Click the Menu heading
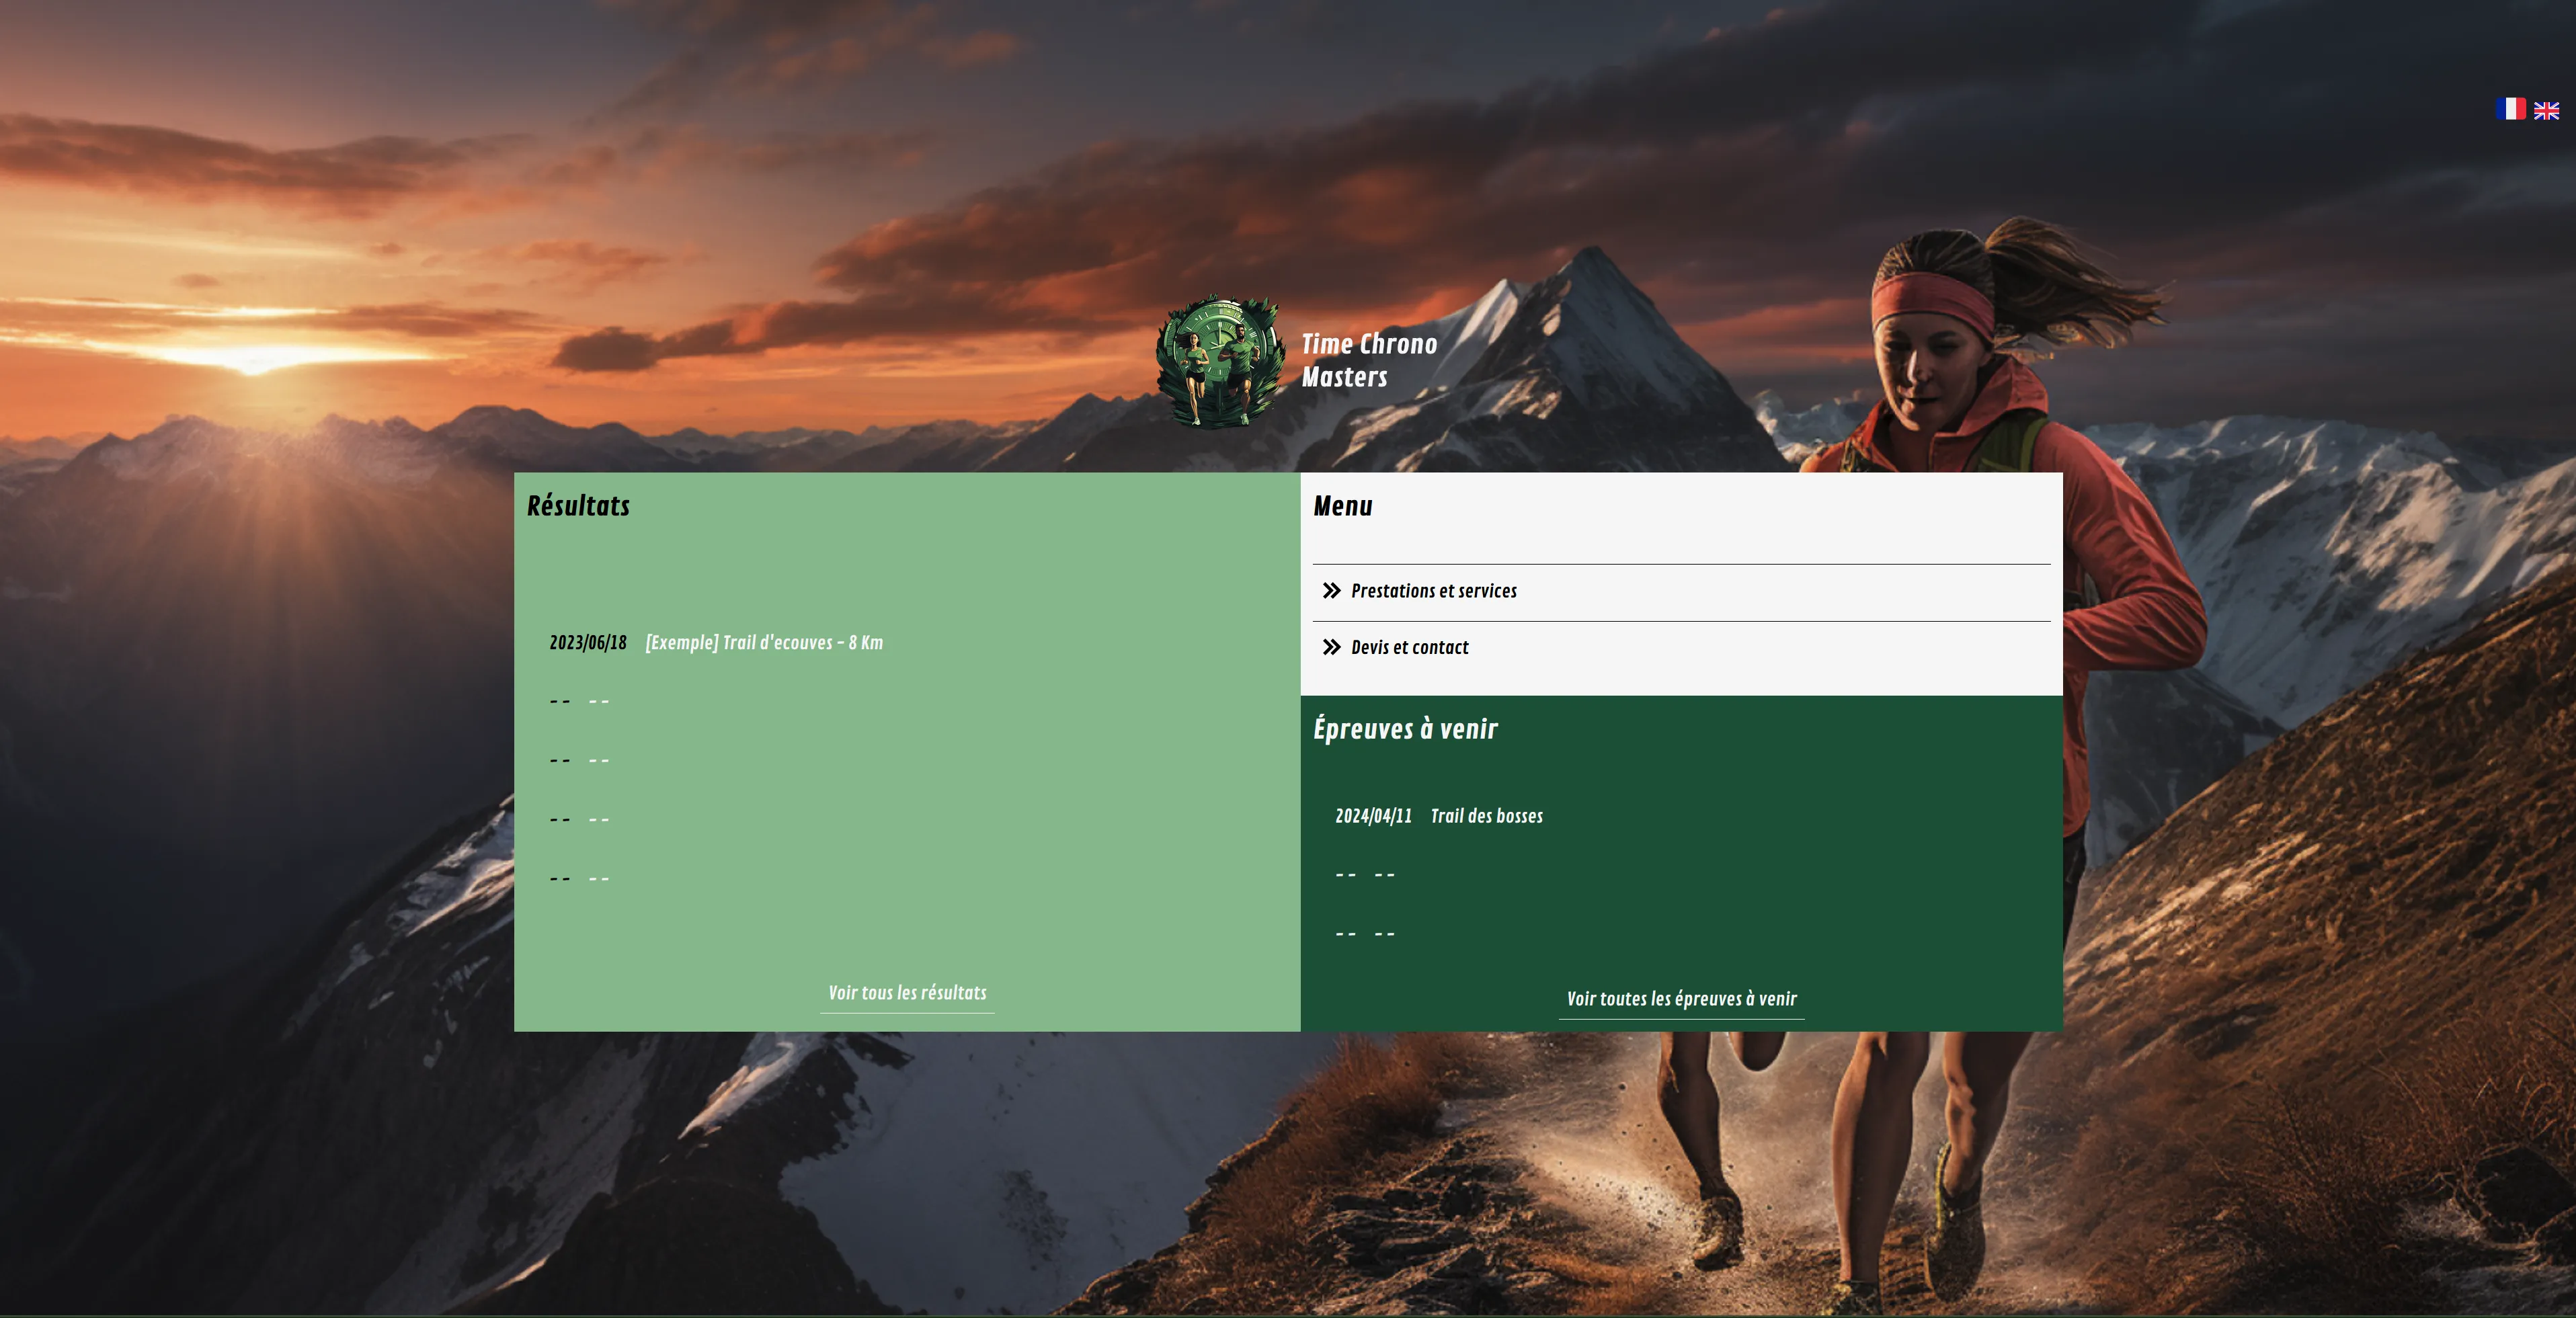The width and height of the screenshot is (2576, 1318). (1342, 506)
